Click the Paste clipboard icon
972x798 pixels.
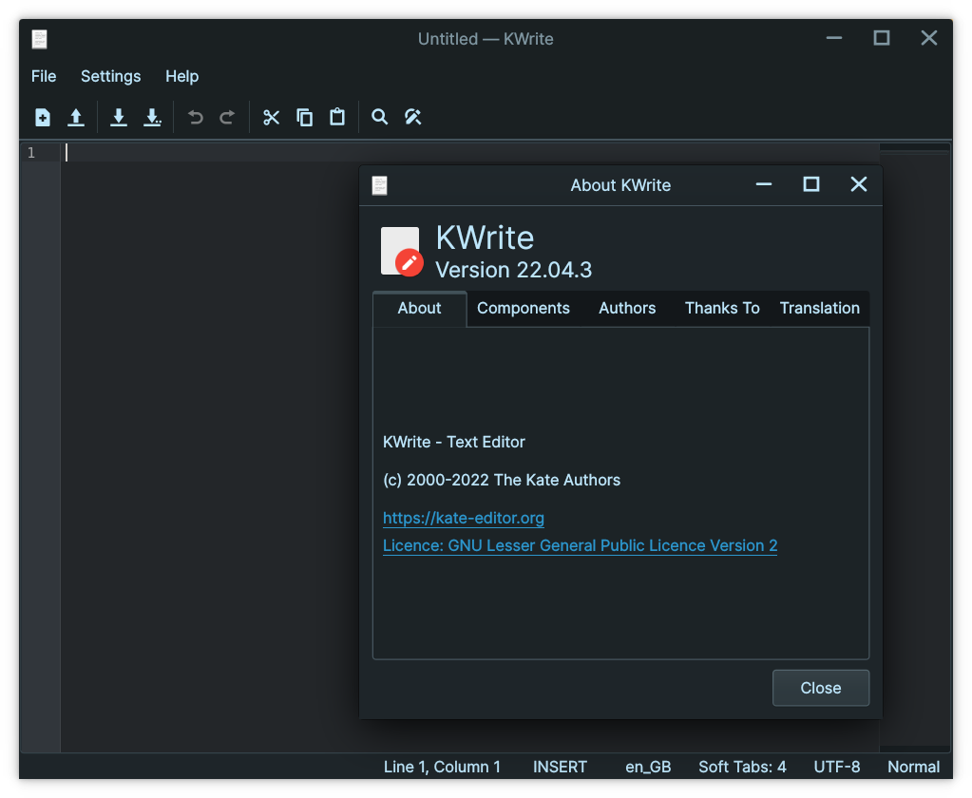click(x=337, y=117)
